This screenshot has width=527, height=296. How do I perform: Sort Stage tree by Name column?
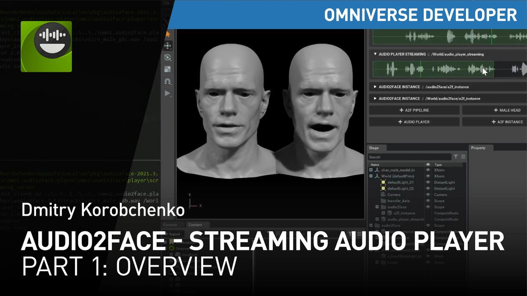pyautogui.click(x=375, y=164)
